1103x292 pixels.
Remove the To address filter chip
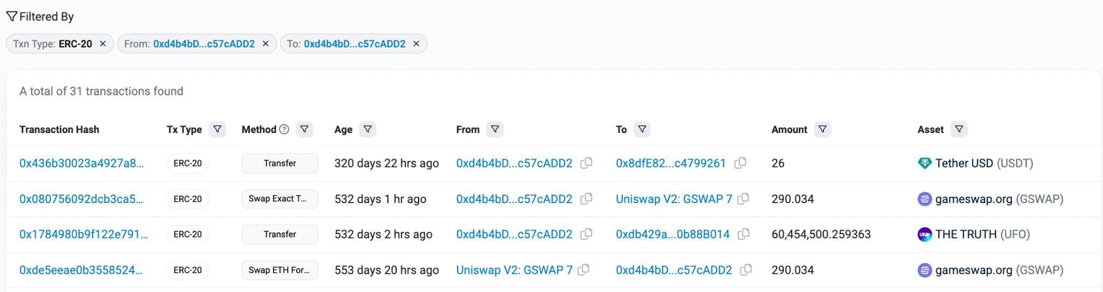click(x=416, y=44)
